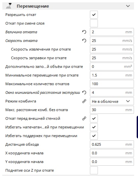This screenshot has width=138, height=176.
Task: Reset Скорость отката to default
Action: pyautogui.click(x=84, y=41)
